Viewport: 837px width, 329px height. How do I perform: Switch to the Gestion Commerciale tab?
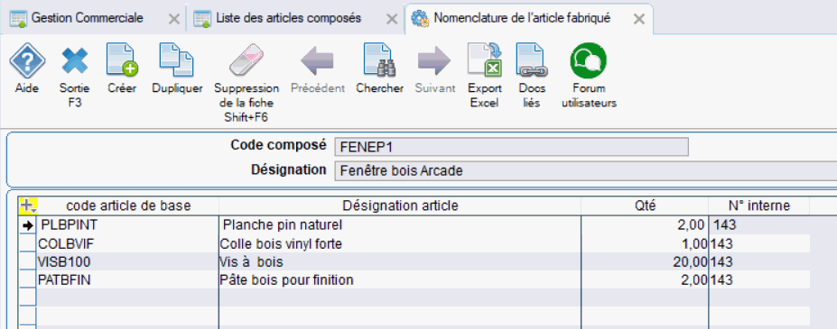[x=87, y=18]
